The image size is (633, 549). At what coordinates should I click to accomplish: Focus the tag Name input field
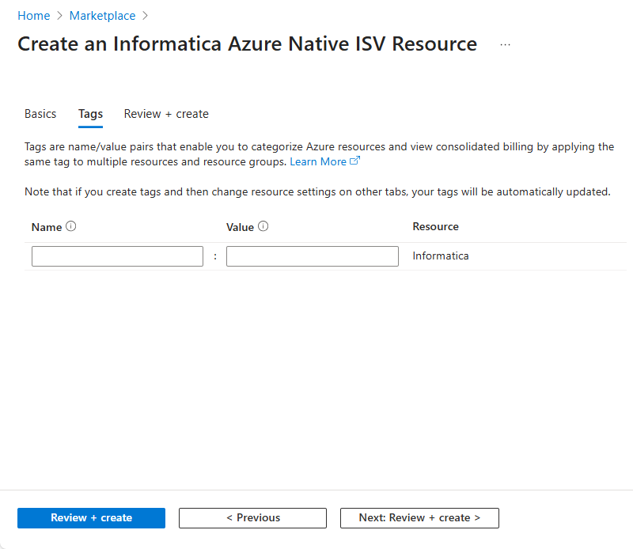[x=117, y=256]
